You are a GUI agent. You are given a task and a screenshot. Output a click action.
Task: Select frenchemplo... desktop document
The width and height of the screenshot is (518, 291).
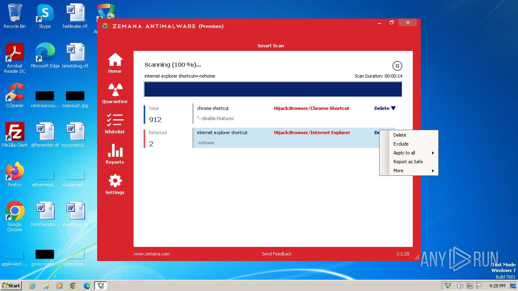click(45, 214)
